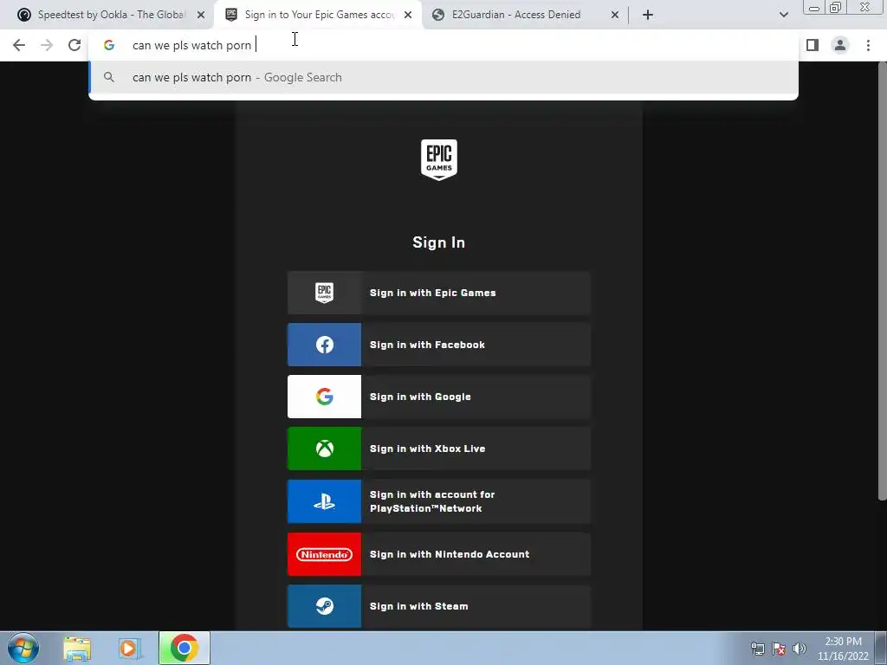
Task: Sign in with Steam
Action: (439, 606)
